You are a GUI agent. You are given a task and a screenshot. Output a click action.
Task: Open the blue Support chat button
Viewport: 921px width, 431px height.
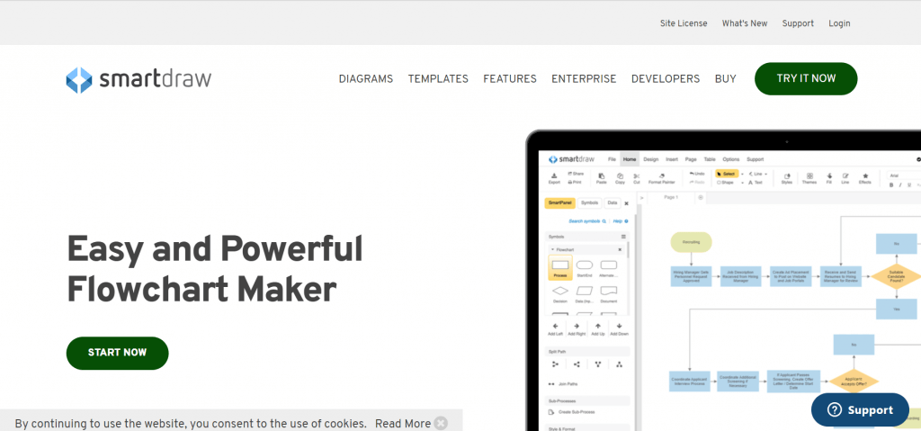coord(860,409)
